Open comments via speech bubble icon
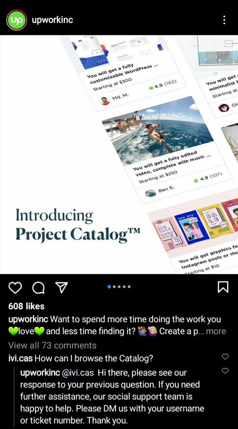This screenshot has height=429, width=238. tap(38, 287)
